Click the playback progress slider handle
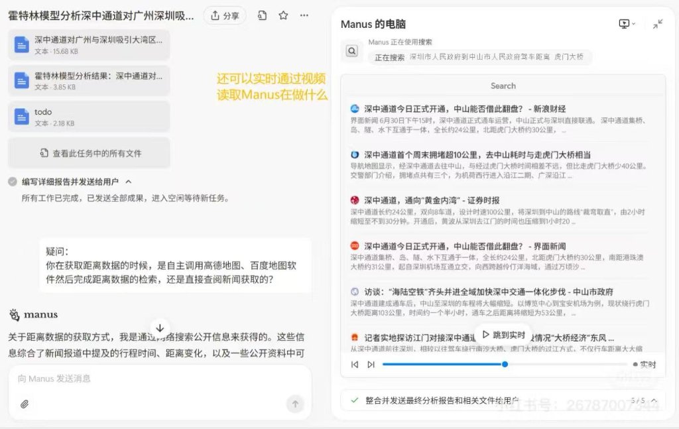This screenshot has height=429, width=679. pyautogui.click(x=505, y=364)
